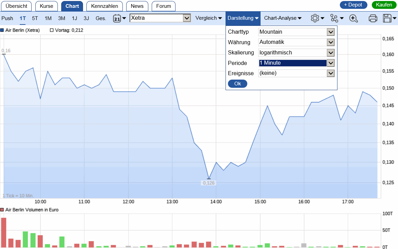Open the calendar date picker icon
The width and height of the screenshot is (398, 249).
pyautogui.click(x=117, y=18)
